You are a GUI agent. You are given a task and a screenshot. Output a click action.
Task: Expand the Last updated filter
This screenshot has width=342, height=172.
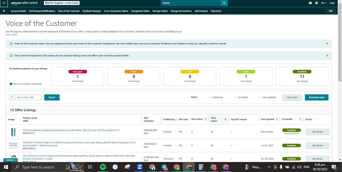point(267,97)
